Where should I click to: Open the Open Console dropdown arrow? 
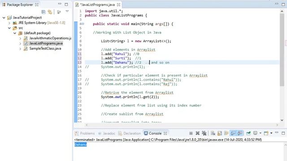(271, 133)
